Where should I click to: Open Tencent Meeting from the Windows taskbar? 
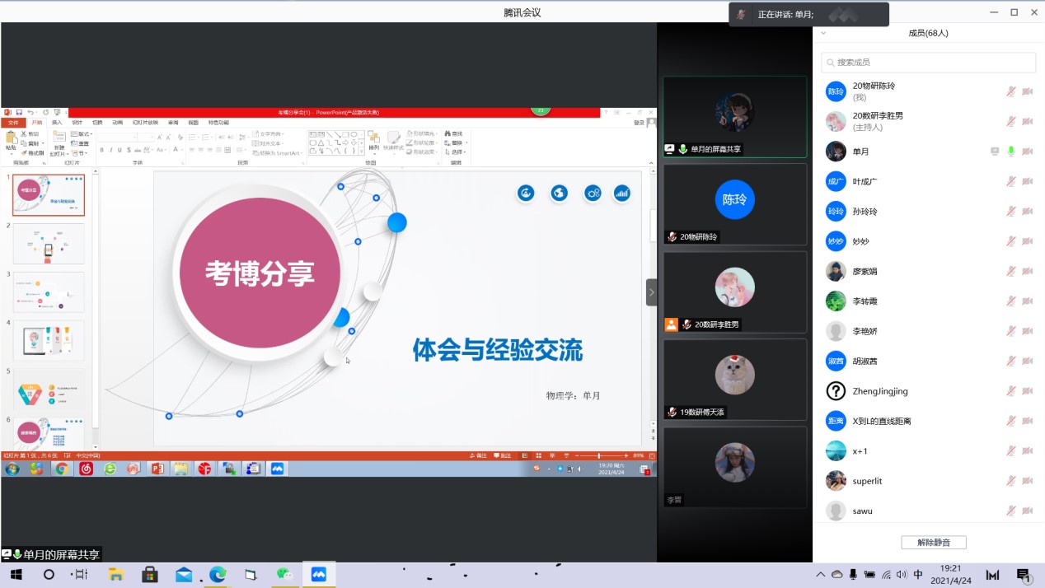coord(319,575)
